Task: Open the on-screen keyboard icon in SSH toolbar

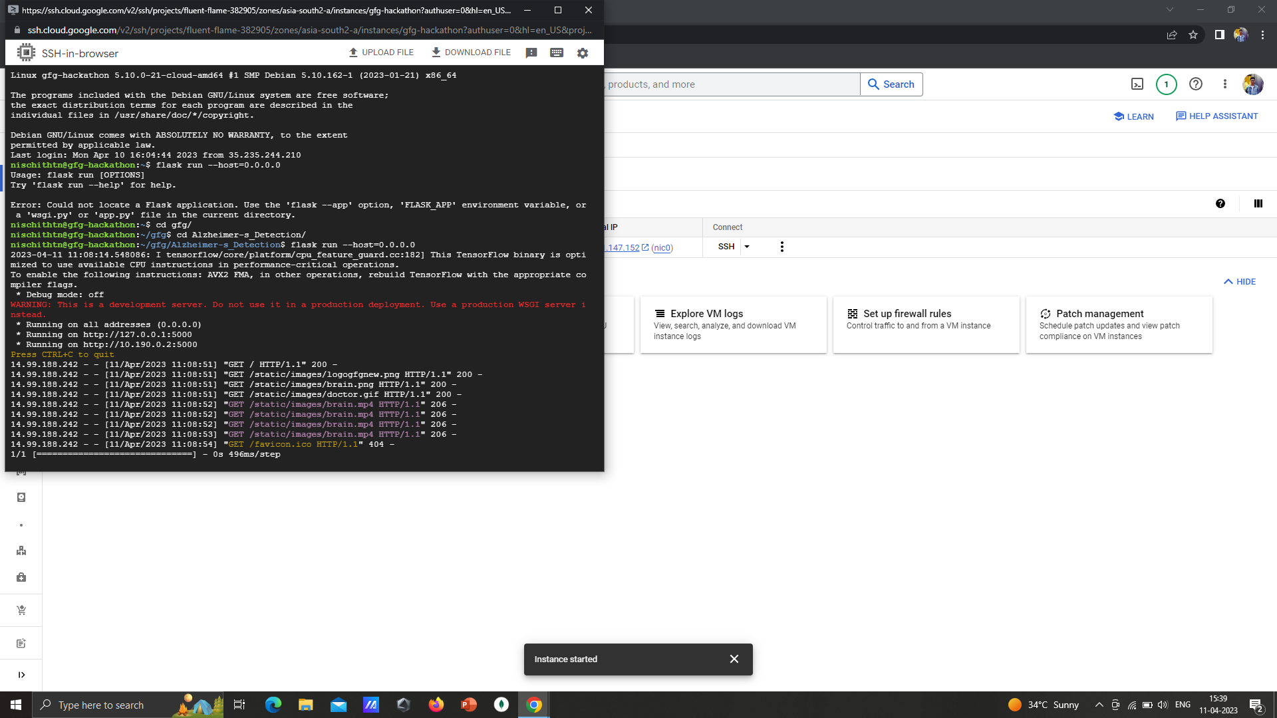Action: pyautogui.click(x=557, y=53)
